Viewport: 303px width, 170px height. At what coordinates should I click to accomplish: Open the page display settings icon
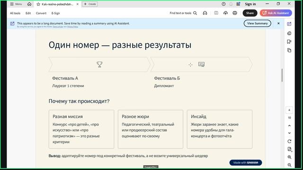[289, 149]
